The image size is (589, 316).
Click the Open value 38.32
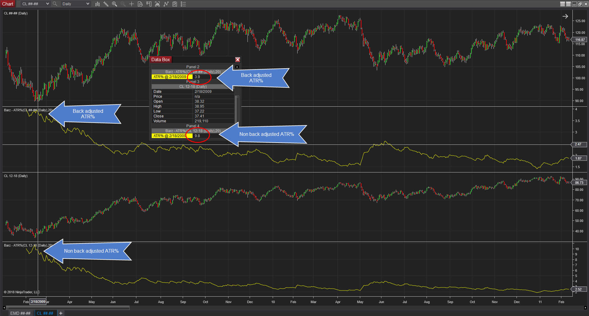(x=199, y=101)
